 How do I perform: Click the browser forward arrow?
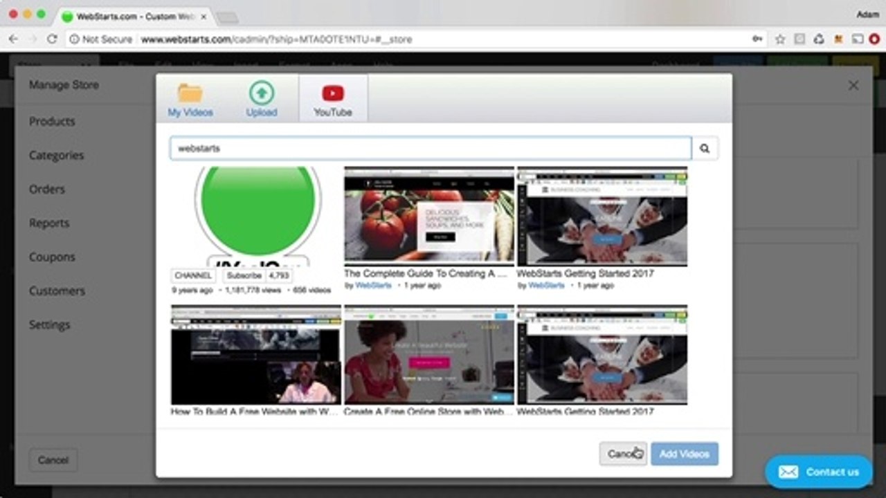33,39
